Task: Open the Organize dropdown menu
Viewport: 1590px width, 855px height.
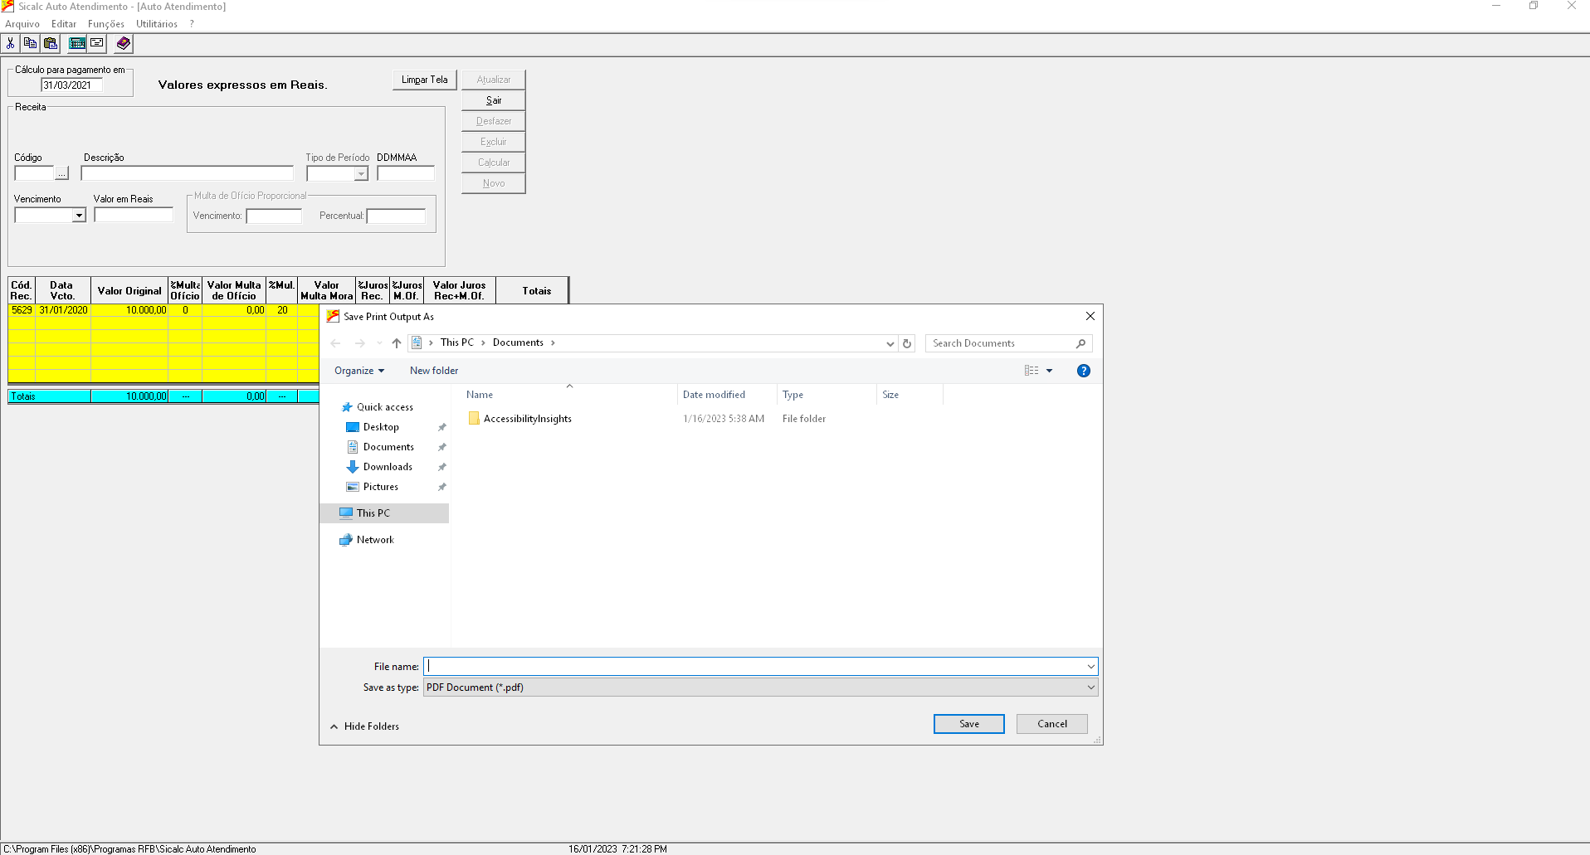Action: click(x=358, y=371)
